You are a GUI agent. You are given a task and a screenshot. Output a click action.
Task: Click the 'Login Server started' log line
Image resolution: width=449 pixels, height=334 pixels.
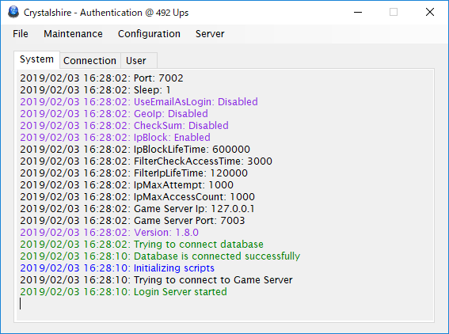(124, 292)
